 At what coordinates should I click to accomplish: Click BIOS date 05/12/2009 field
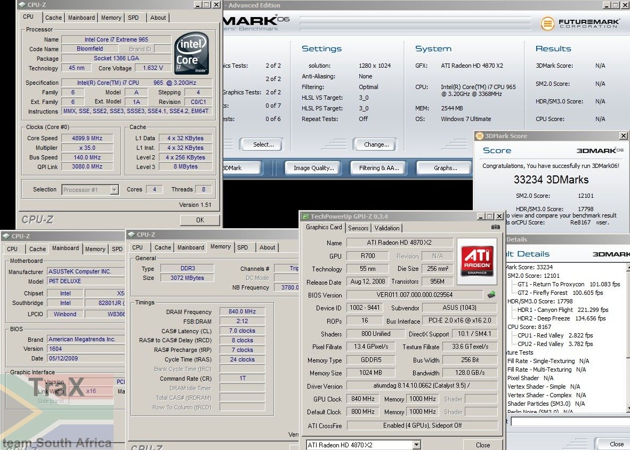pyautogui.click(x=86, y=358)
